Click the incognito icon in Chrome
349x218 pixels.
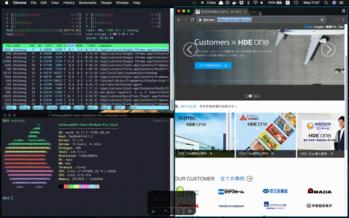344,11
